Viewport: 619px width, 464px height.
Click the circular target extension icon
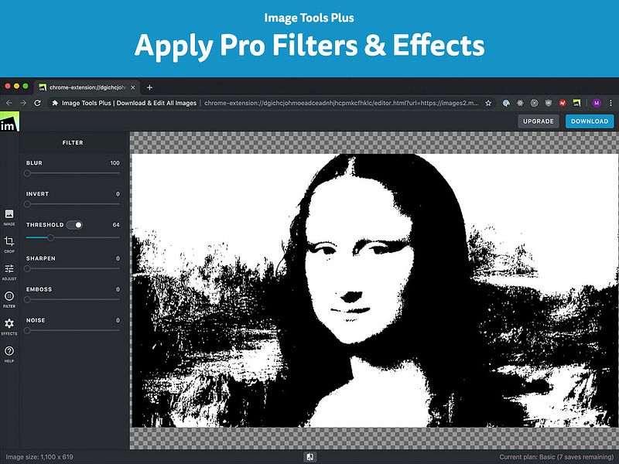[534, 103]
